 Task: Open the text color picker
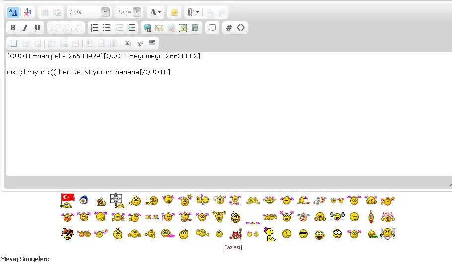coord(155,12)
